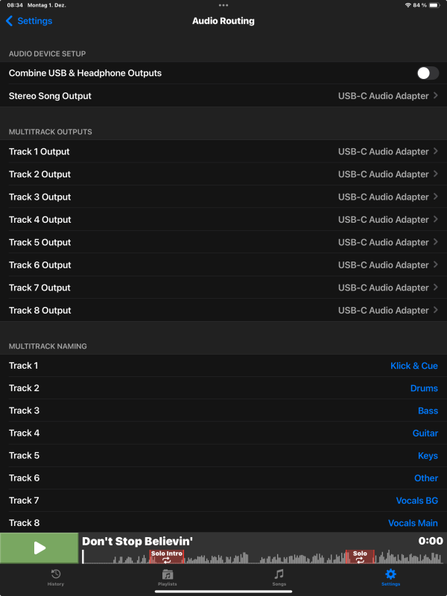447x596 pixels.
Task: Rename Track 4 Guitar label
Action: [425, 433]
